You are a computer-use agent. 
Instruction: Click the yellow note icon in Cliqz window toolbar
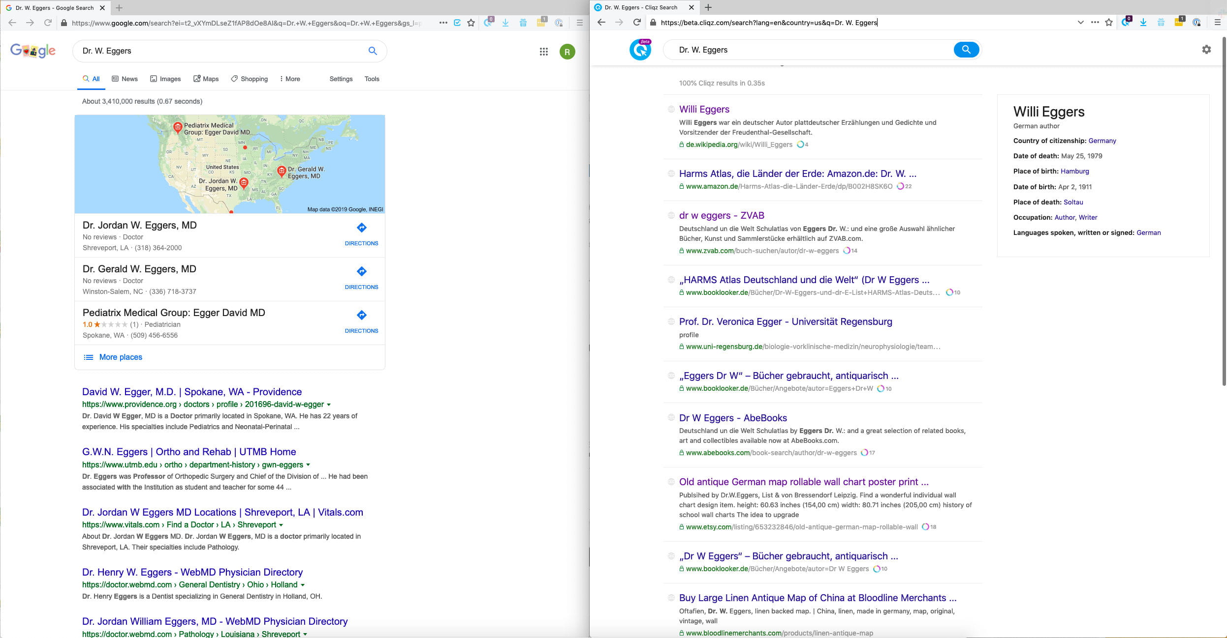tap(1179, 22)
